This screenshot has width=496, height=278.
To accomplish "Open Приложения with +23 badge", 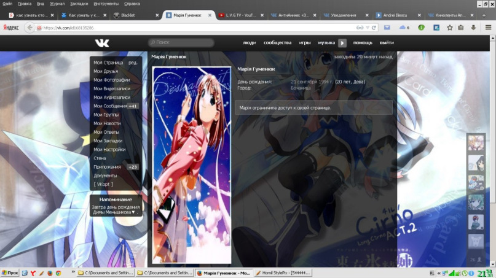I will coord(116,167).
